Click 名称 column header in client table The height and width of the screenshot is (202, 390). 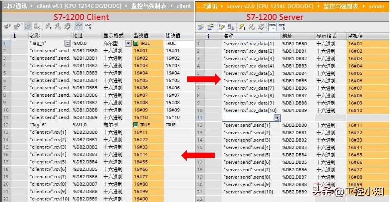[50, 36]
